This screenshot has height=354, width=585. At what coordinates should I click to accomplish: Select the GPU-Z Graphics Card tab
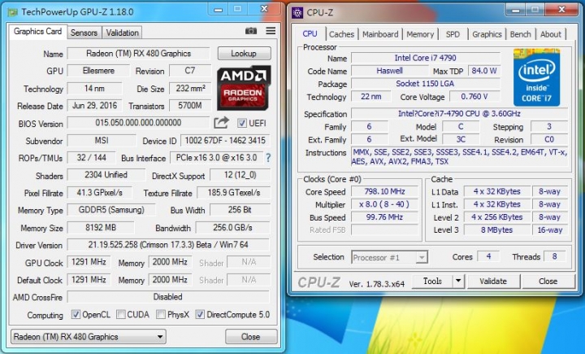37,32
